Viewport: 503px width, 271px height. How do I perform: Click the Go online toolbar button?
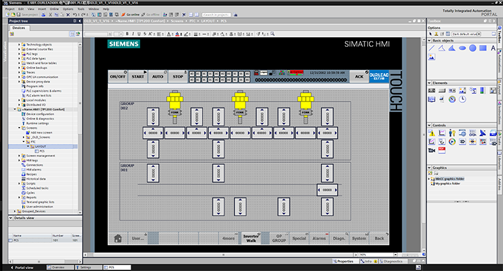130,15
